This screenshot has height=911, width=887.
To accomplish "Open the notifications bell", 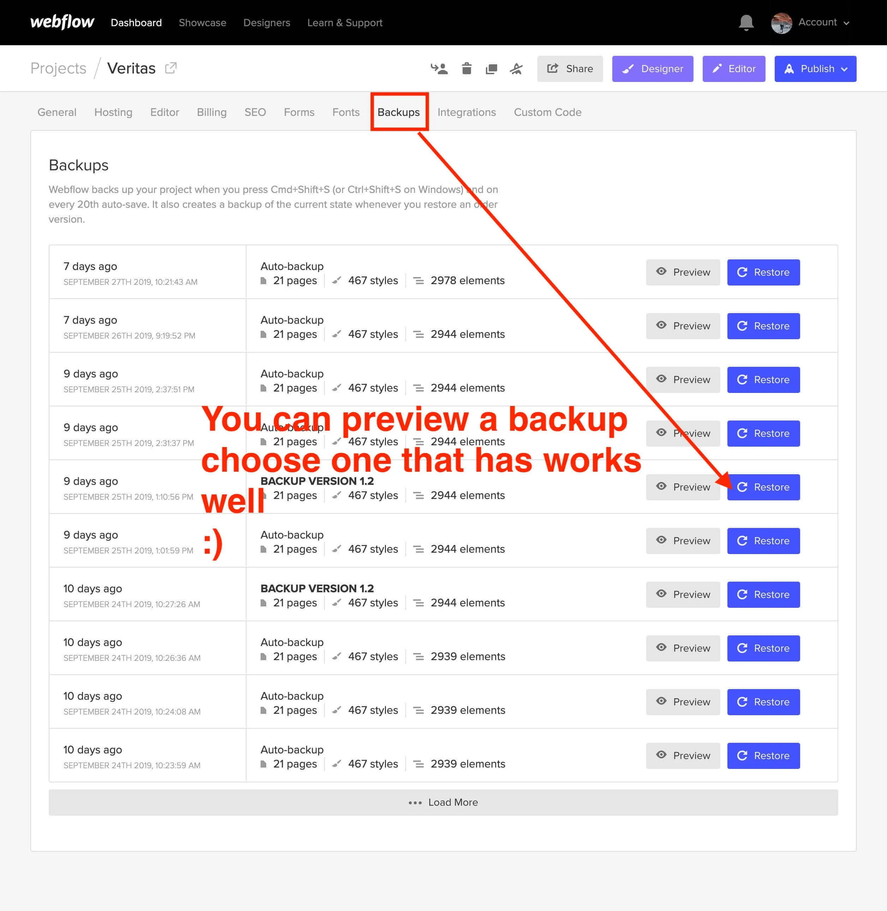I will point(746,22).
